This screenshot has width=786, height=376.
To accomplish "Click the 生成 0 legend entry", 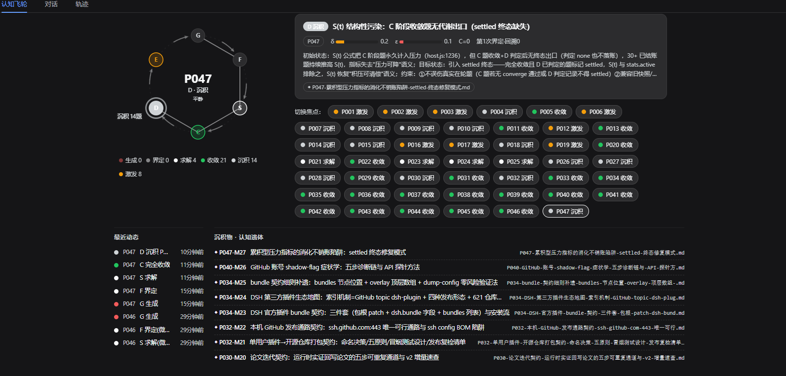I will pyautogui.click(x=130, y=160).
